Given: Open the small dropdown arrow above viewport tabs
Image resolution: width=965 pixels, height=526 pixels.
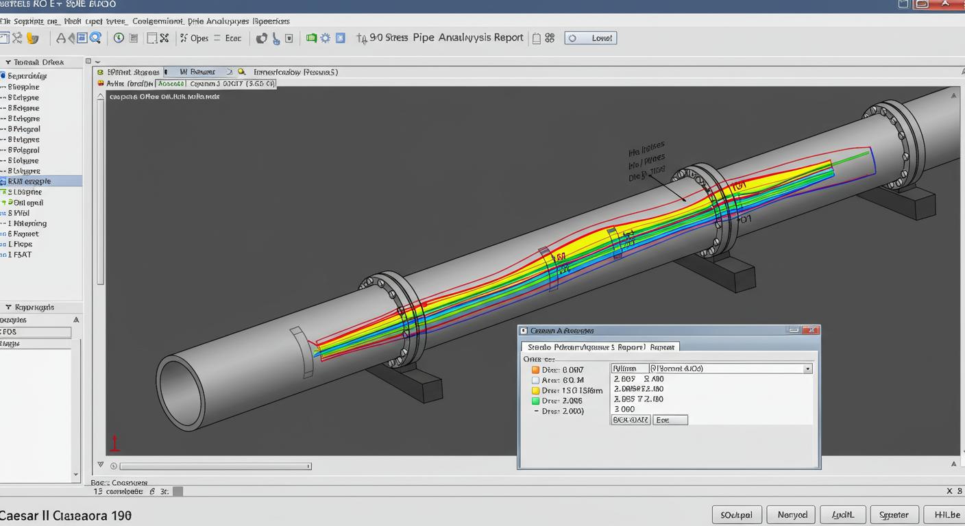Looking at the screenshot, I should click(x=97, y=61).
